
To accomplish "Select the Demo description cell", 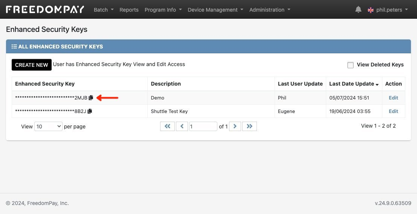I will pos(211,98).
